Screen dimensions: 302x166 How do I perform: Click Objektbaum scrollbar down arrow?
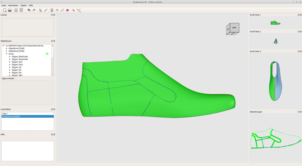(52, 75)
